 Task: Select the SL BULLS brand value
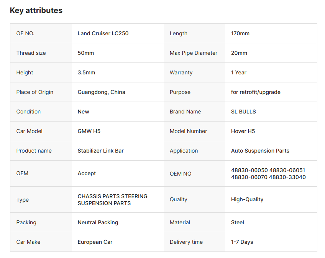(243, 112)
